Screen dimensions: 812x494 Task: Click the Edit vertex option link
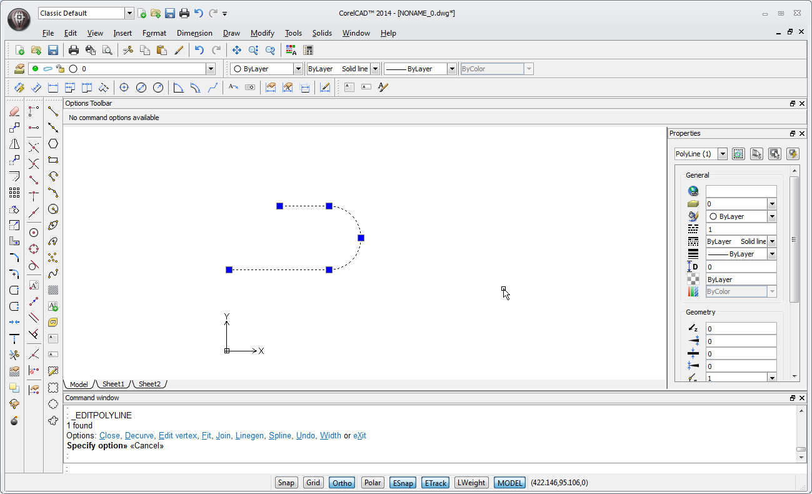click(x=178, y=436)
